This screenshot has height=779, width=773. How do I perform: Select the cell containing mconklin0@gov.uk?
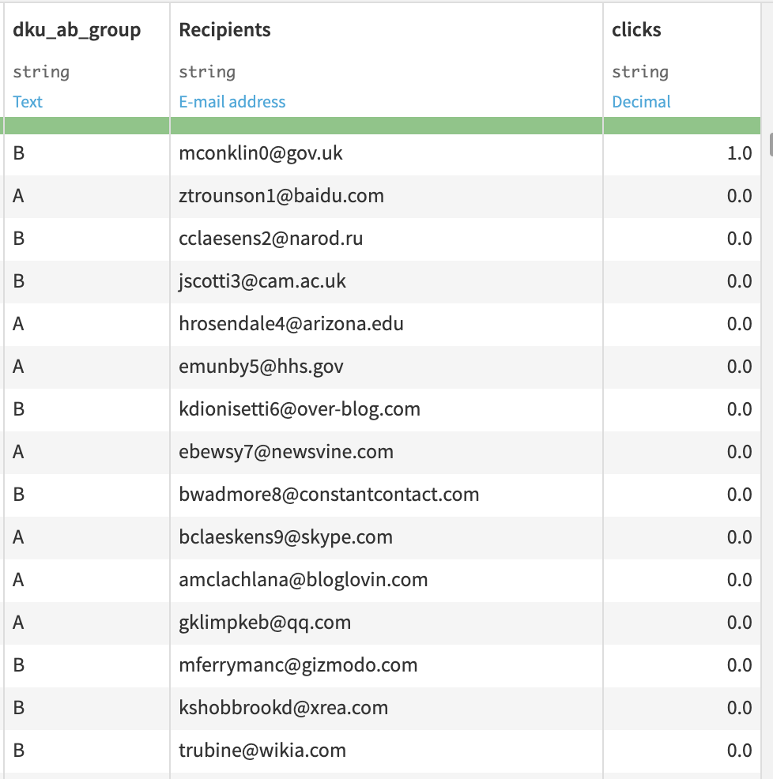point(262,153)
